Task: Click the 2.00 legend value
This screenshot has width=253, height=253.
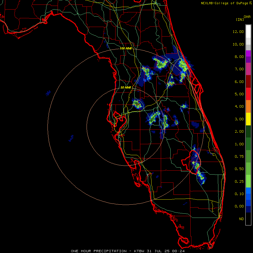Action: (239, 132)
